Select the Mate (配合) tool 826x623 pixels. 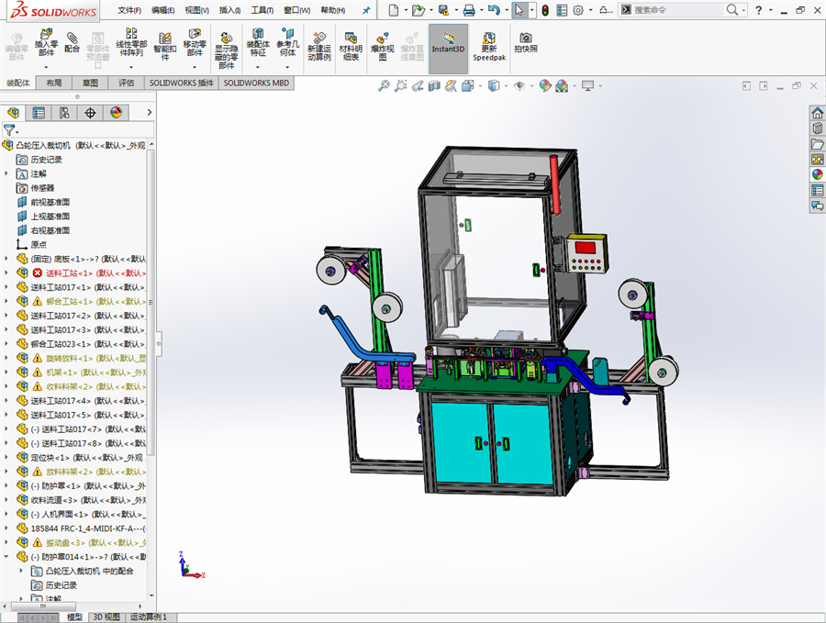[73, 42]
